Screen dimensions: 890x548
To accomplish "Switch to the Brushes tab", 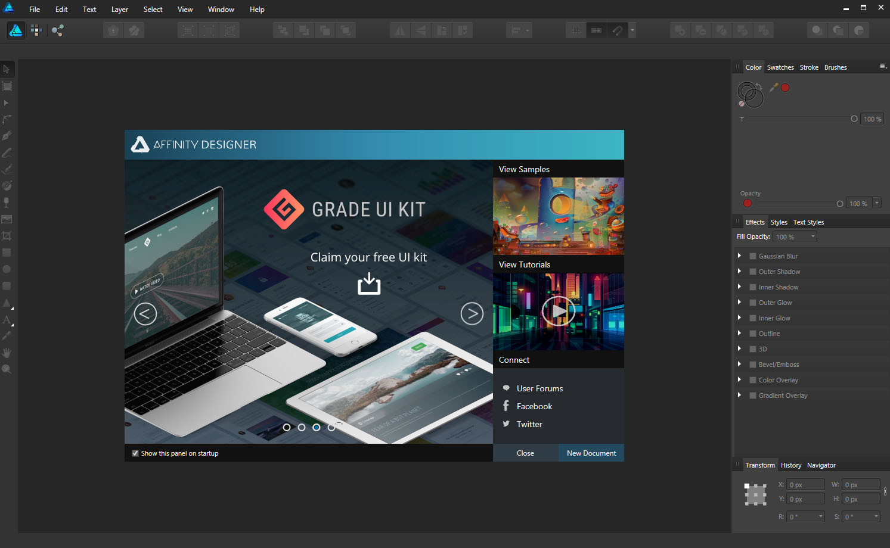I will [836, 67].
